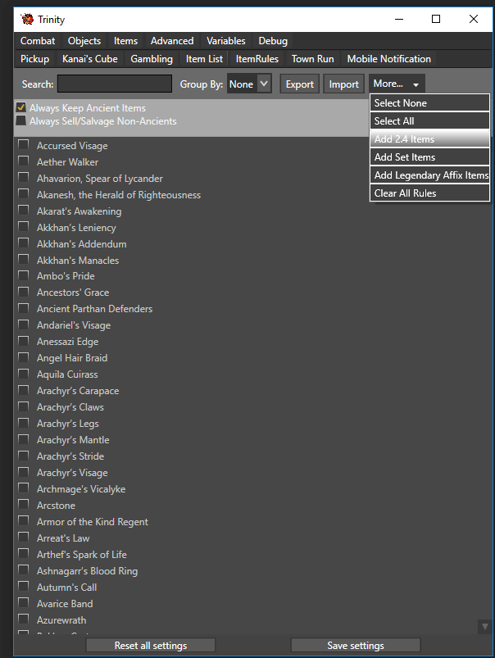Open the Group By dropdown
Image resolution: width=495 pixels, height=658 pixels.
pyautogui.click(x=249, y=84)
